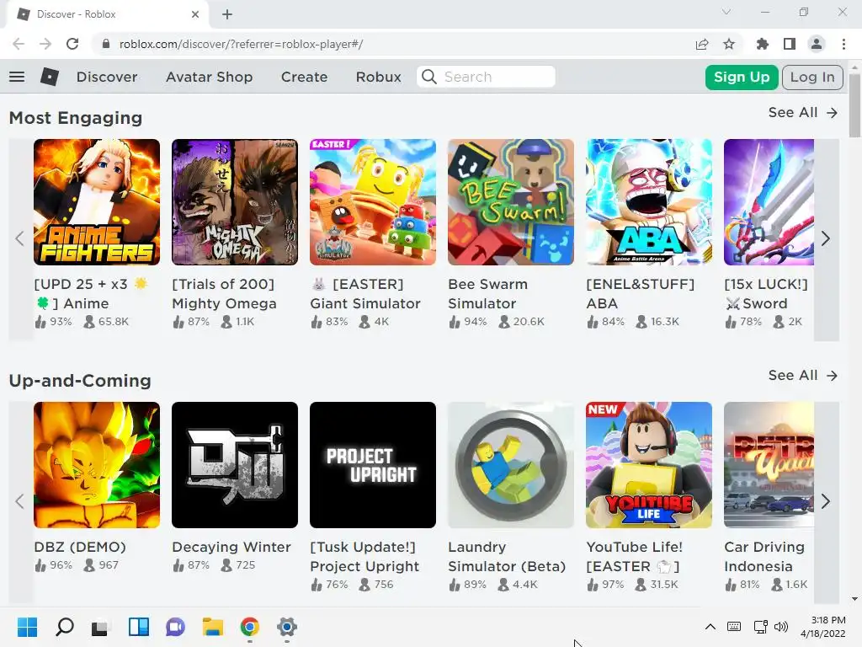This screenshot has width=862, height=647.
Task: Open Laundry Simulator (Beta) thumbnail
Action: pyautogui.click(x=511, y=465)
